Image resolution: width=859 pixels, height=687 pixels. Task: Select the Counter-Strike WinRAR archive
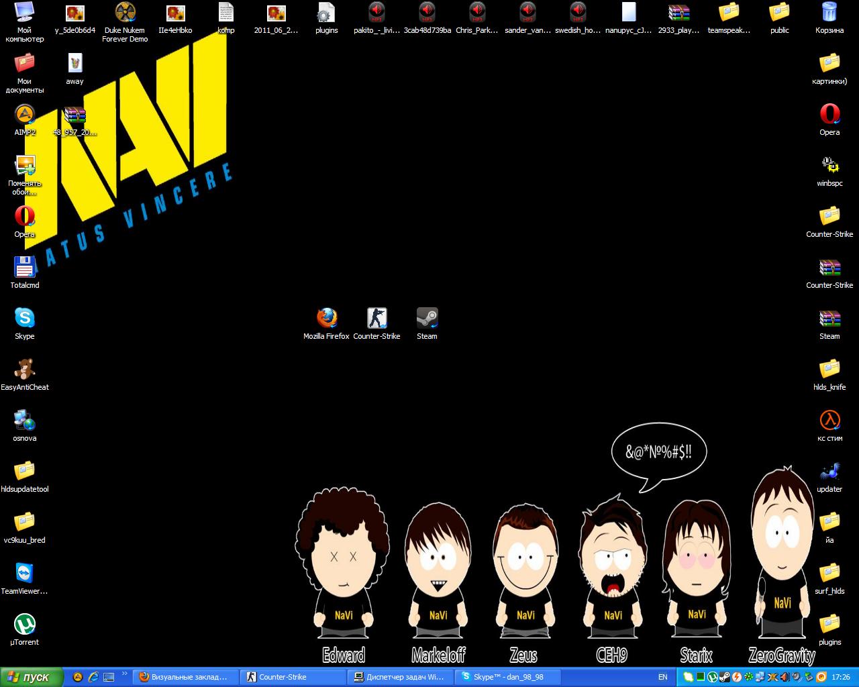(829, 273)
